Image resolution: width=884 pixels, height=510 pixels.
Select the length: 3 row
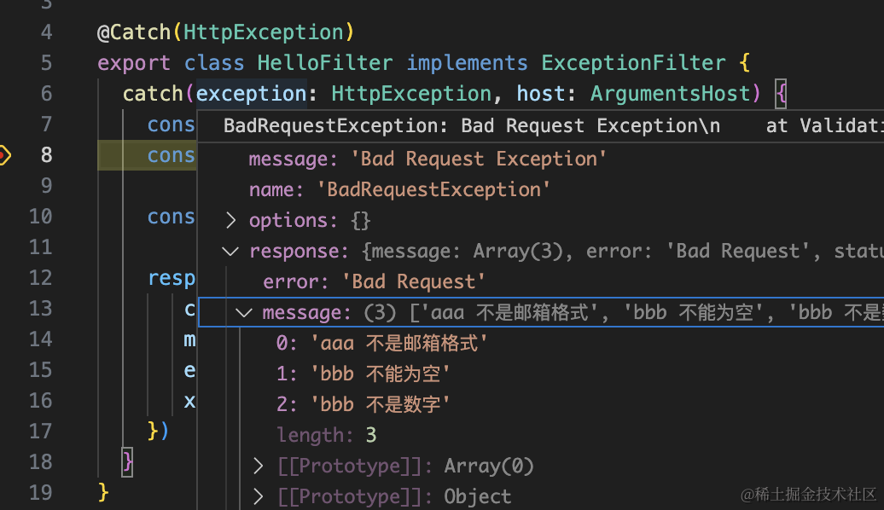[x=327, y=435]
